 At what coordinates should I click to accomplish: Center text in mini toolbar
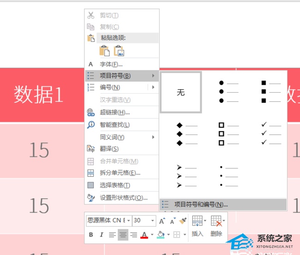pyautogui.click(x=123, y=235)
